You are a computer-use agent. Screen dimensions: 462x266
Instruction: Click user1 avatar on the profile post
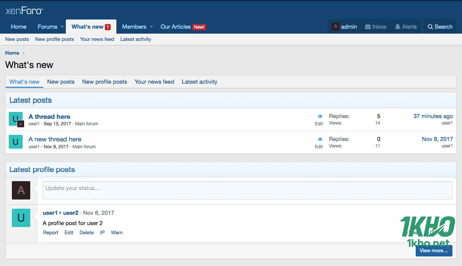click(21, 218)
